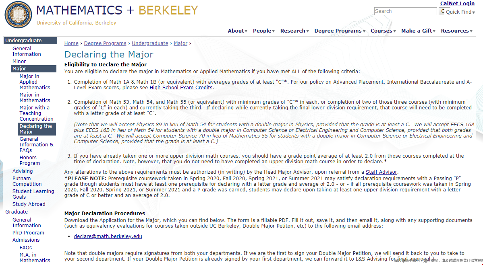Select Major in Applied Mathematics in sidebar

point(35,82)
